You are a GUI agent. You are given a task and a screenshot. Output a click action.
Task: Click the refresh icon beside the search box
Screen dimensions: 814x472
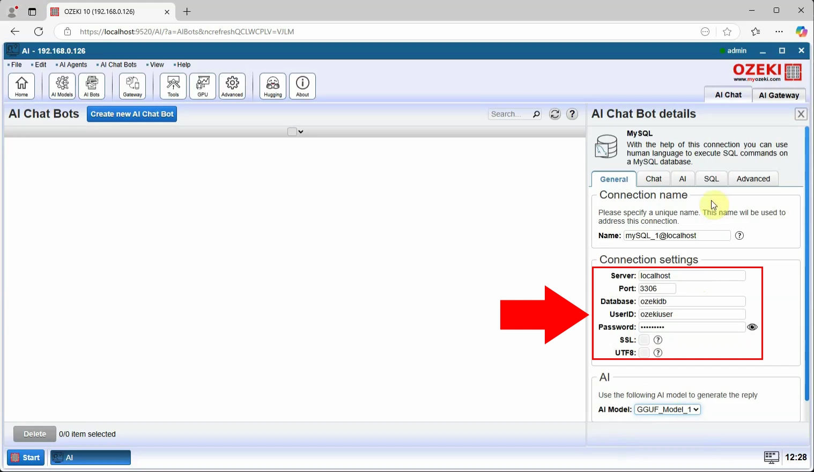pyautogui.click(x=555, y=114)
